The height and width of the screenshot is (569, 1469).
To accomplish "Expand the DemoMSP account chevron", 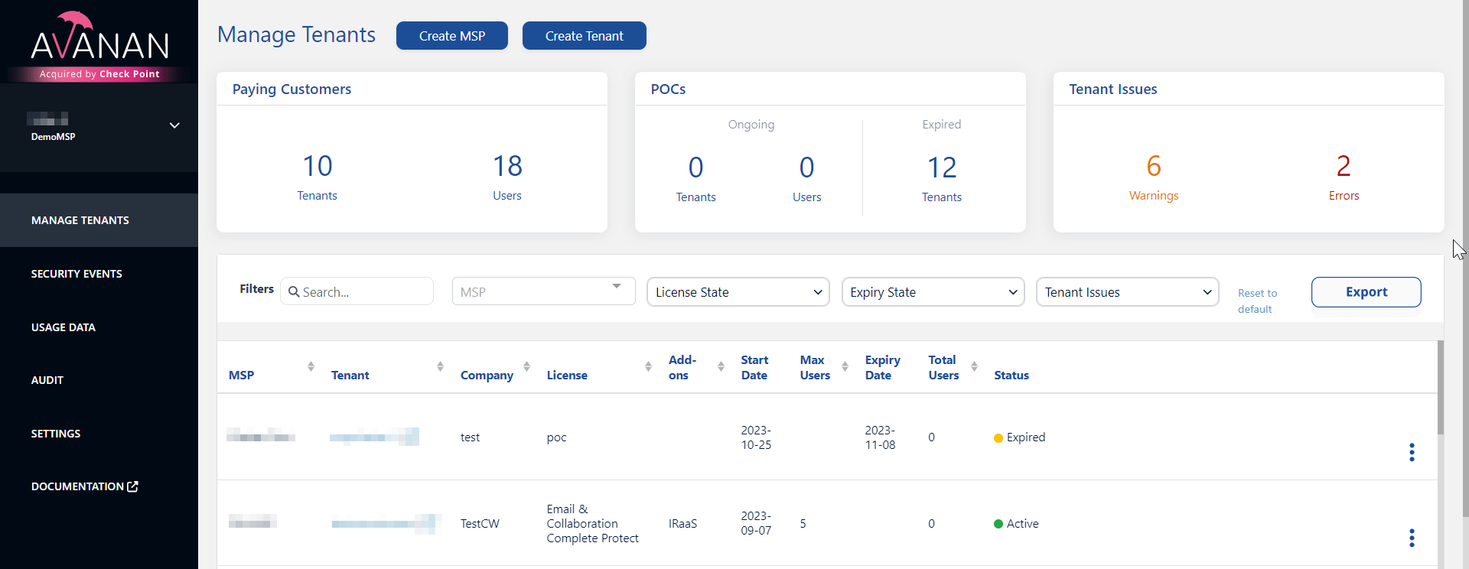I will [174, 125].
